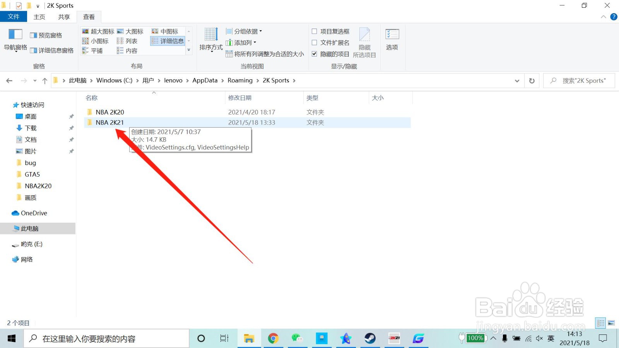
Task: Sort by the 名称 name column
Action: coord(154,98)
